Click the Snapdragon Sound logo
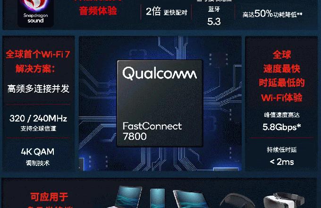The width and height of the screenshot is (321, 208). pos(35,13)
